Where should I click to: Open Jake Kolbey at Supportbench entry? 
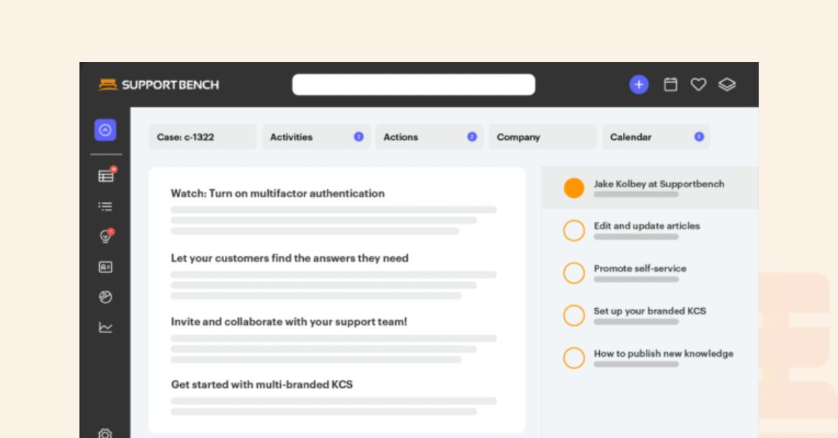click(650, 188)
